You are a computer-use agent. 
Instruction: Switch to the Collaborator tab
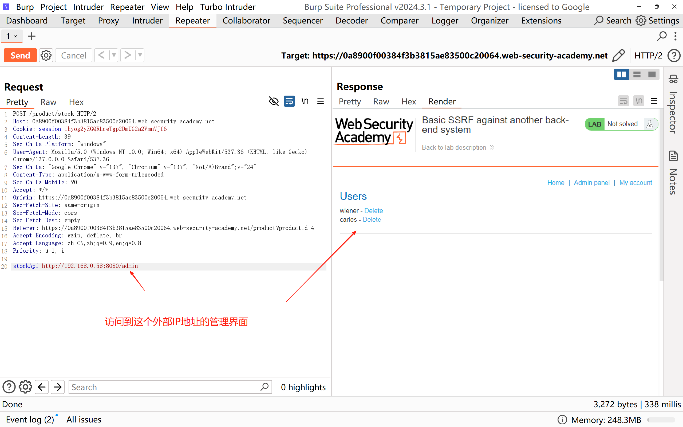pos(246,21)
